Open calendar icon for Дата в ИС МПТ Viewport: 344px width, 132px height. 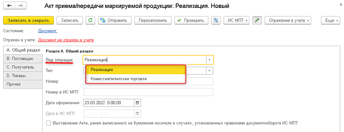pos(138,113)
